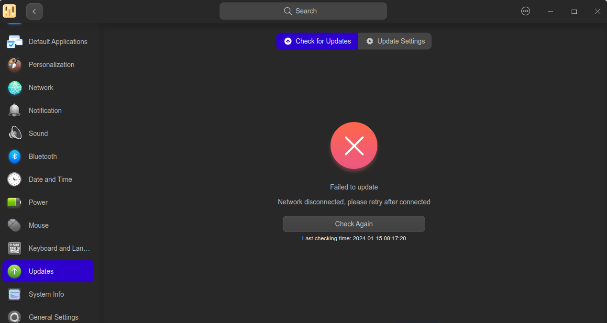Select the Personalization palette icon
Image resolution: width=607 pixels, height=323 pixels.
coord(14,65)
